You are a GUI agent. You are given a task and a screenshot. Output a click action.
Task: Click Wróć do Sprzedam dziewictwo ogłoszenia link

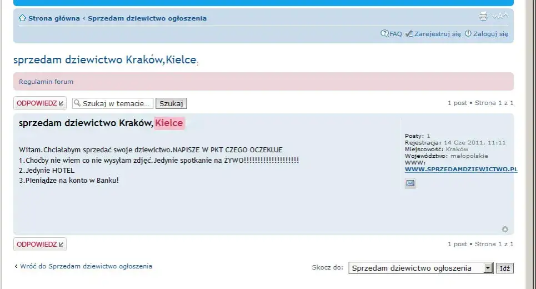coord(86,266)
